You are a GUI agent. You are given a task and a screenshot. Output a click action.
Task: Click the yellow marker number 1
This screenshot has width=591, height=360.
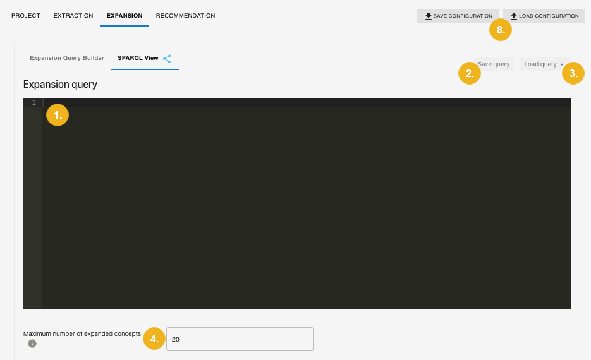[x=58, y=115]
